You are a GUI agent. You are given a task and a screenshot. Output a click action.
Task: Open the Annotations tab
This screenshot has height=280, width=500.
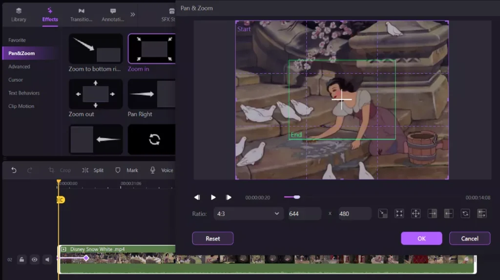point(113,15)
